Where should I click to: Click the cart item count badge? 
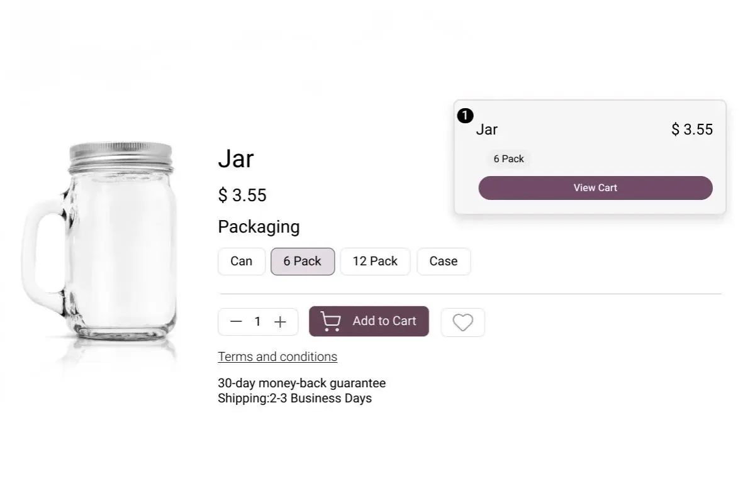coord(465,116)
